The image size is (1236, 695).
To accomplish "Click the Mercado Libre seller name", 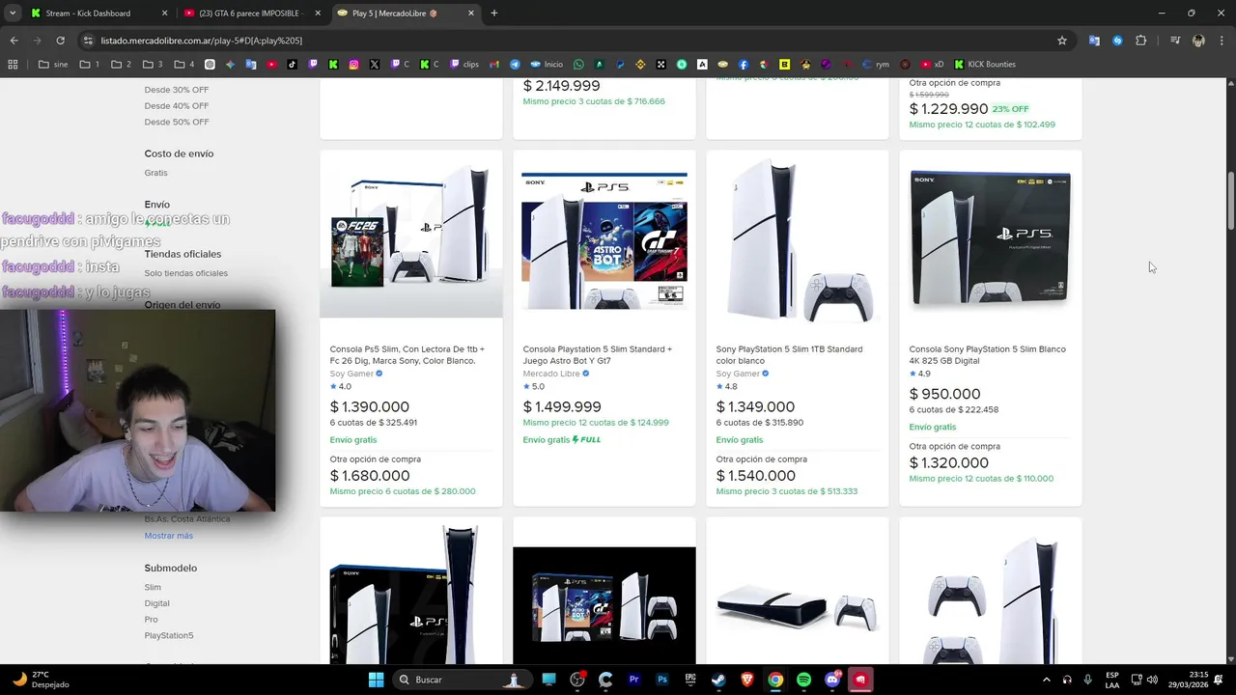I will coord(551,374).
